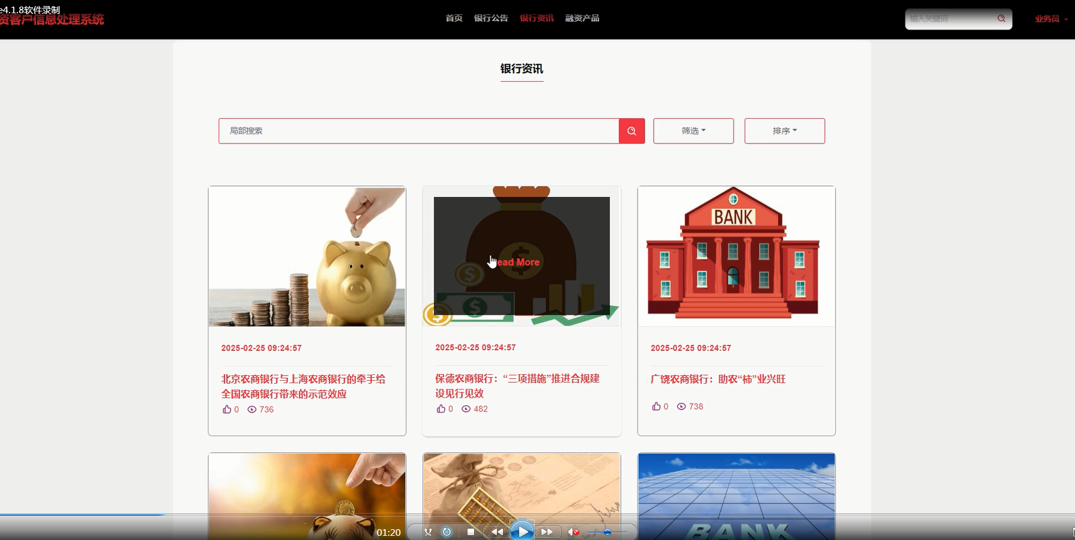1075x540 pixels.
Task: Select 银行资讯 in the navigation bar
Action: coord(537,18)
